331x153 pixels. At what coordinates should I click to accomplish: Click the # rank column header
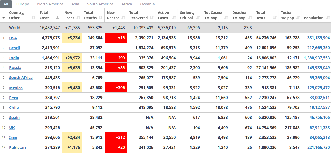click(x=4, y=15)
